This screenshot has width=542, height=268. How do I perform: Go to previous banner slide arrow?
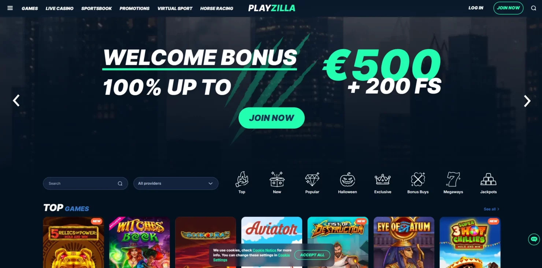point(16,101)
